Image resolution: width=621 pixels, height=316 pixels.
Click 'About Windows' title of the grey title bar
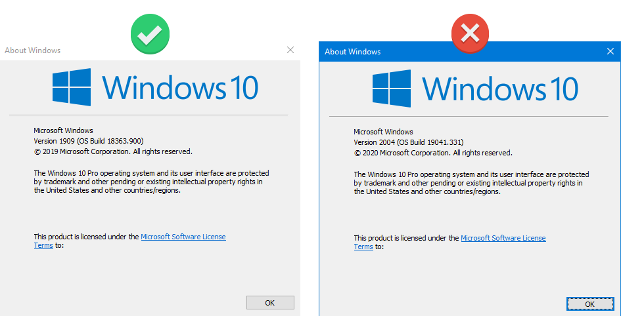[x=32, y=50]
